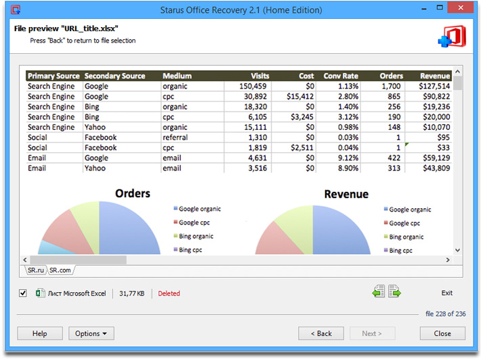Click the red Office logo with plus
This screenshot has height=359, width=481.
[452, 37]
